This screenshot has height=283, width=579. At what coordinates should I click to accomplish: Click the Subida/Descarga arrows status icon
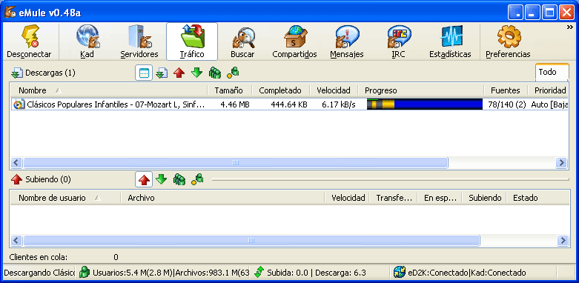pos(259,273)
